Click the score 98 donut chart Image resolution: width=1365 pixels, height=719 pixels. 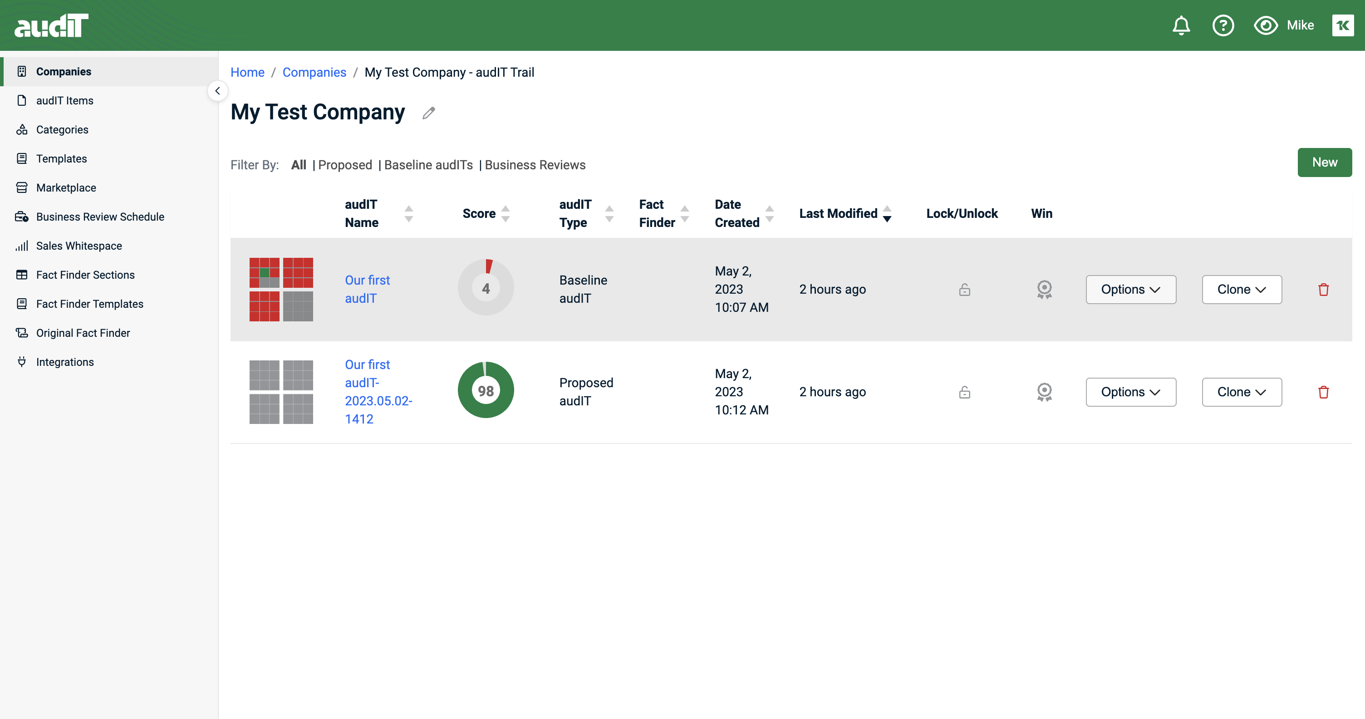[486, 390]
